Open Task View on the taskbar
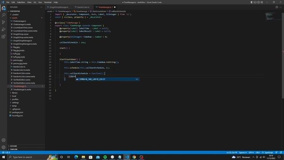Viewport: 284px width, 160px height. [x=69, y=157]
